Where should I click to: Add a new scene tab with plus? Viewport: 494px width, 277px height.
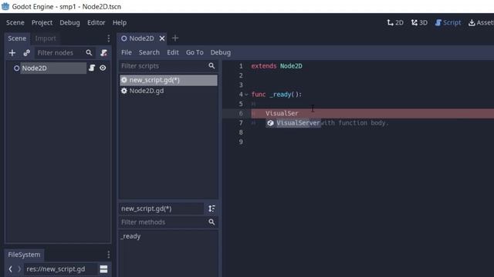coord(175,38)
